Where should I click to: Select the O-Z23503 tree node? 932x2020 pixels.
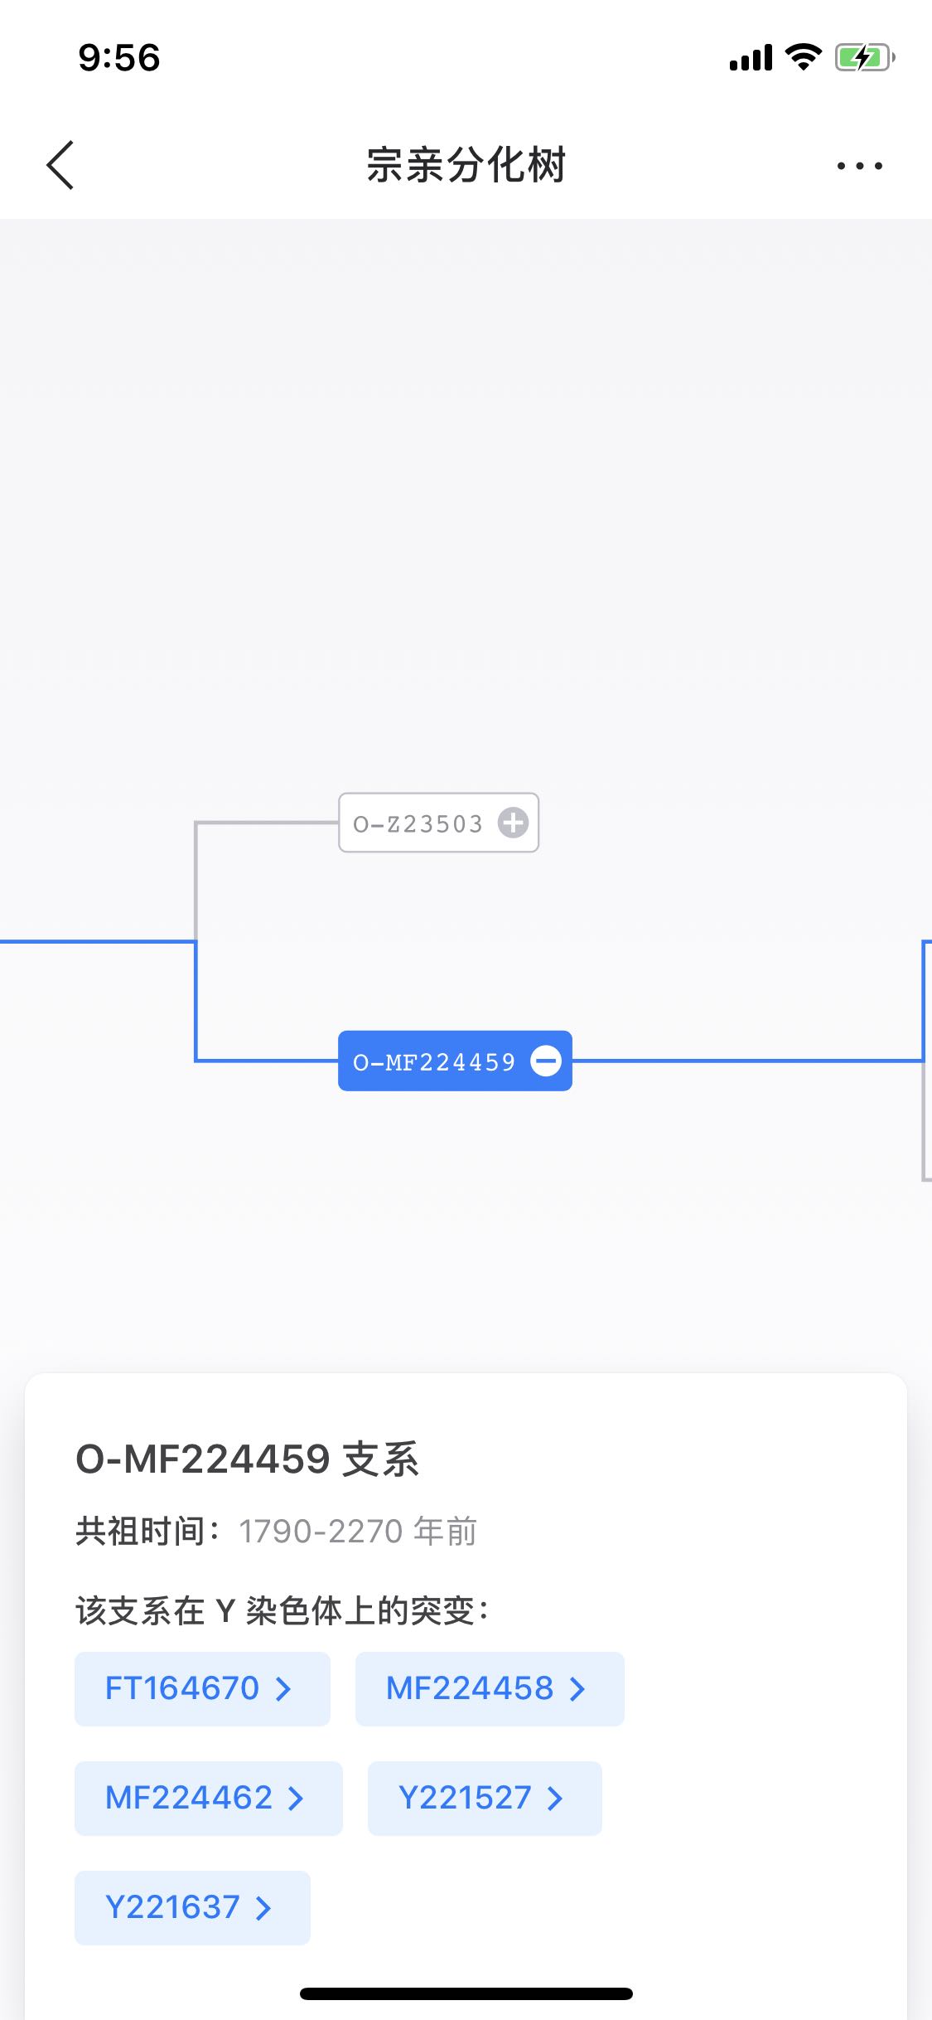(x=438, y=823)
